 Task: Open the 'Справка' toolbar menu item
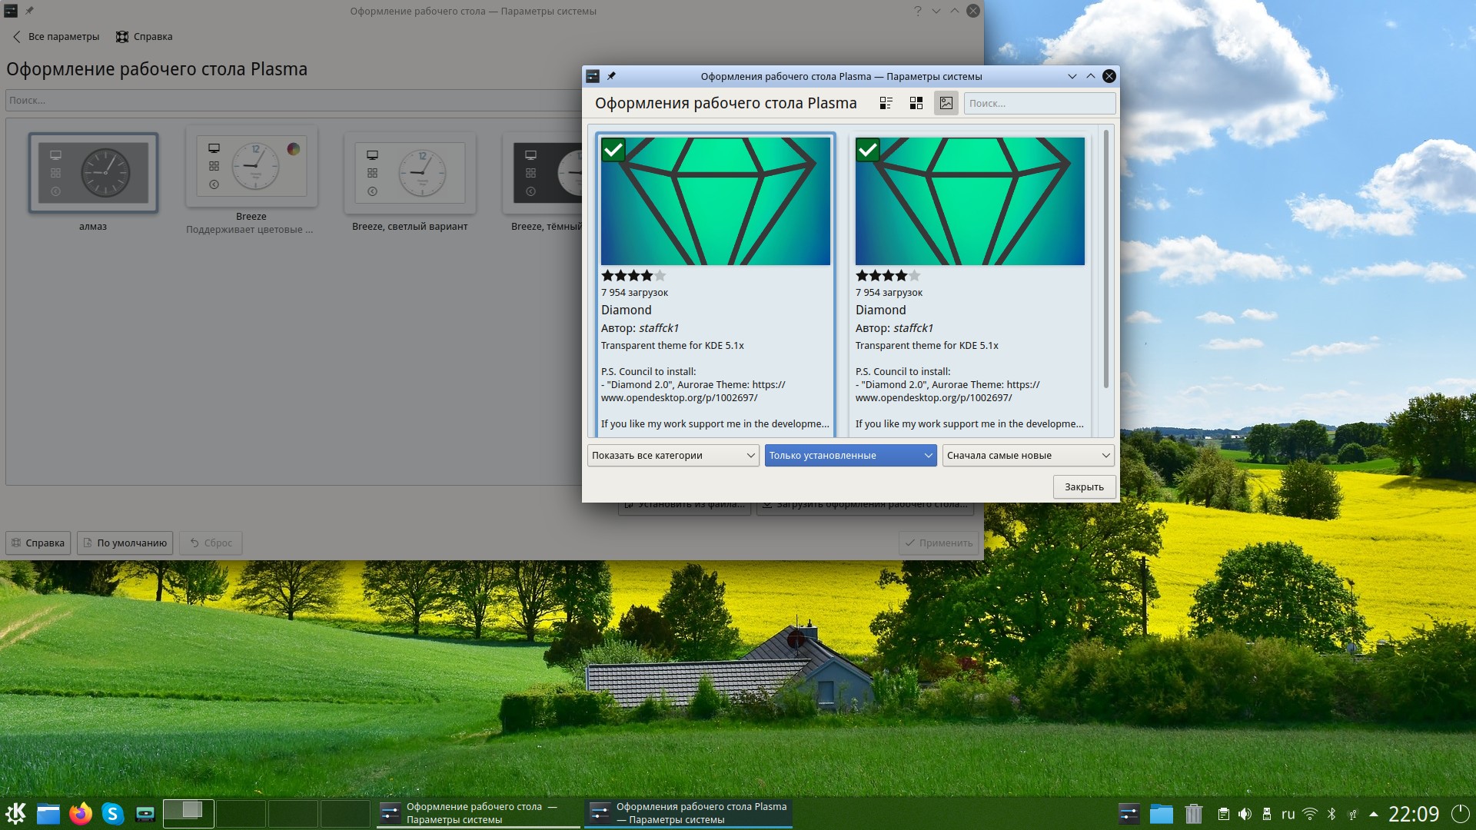tap(145, 37)
